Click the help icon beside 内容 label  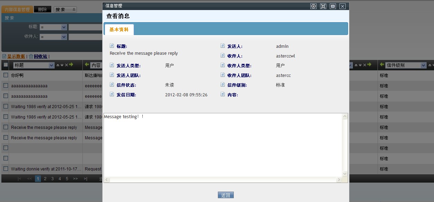223,94
